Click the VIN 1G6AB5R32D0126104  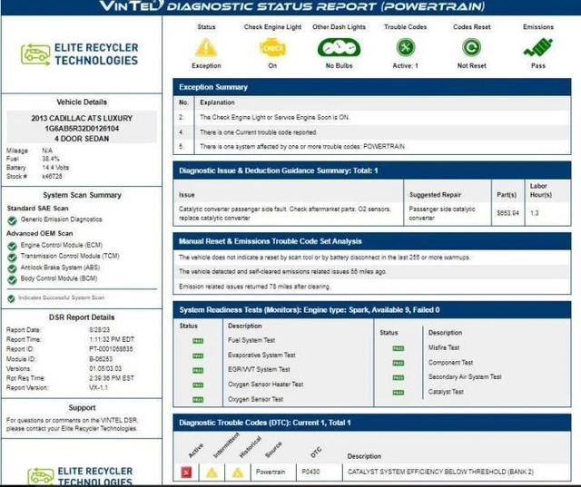coord(82,129)
